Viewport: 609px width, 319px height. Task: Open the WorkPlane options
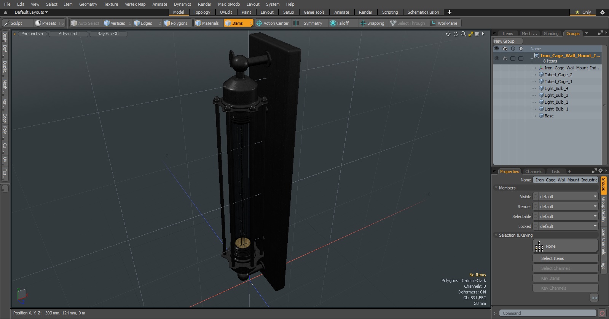click(445, 23)
